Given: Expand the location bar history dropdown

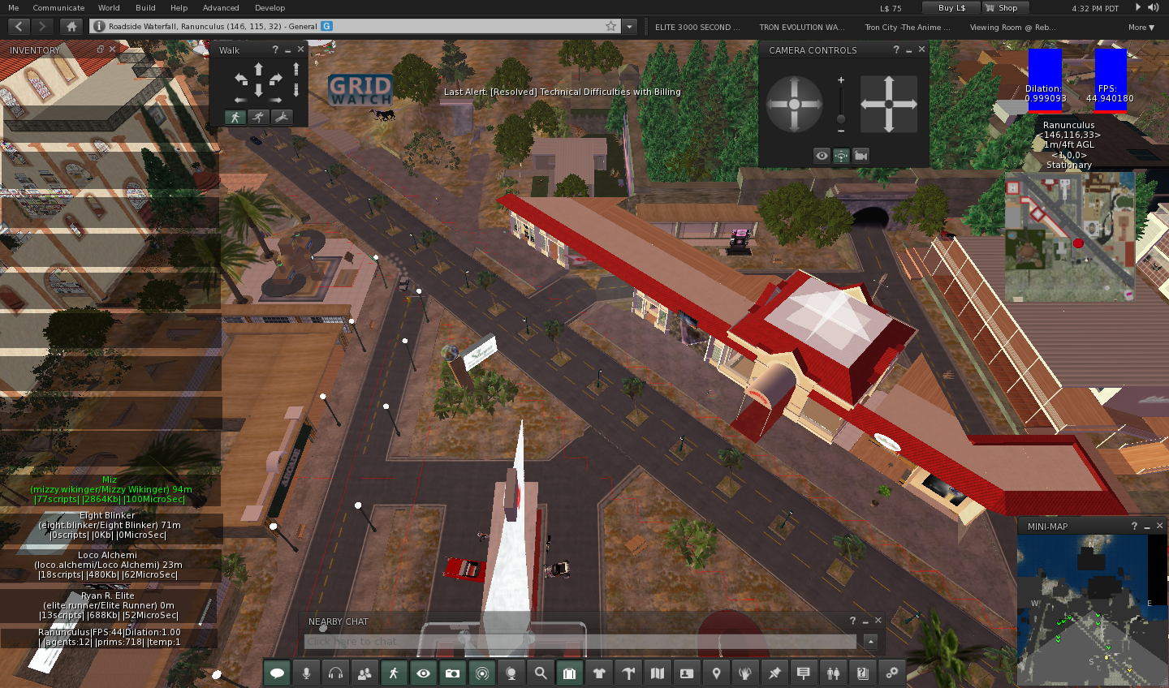Looking at the screenshot, I should coord(629,26).
